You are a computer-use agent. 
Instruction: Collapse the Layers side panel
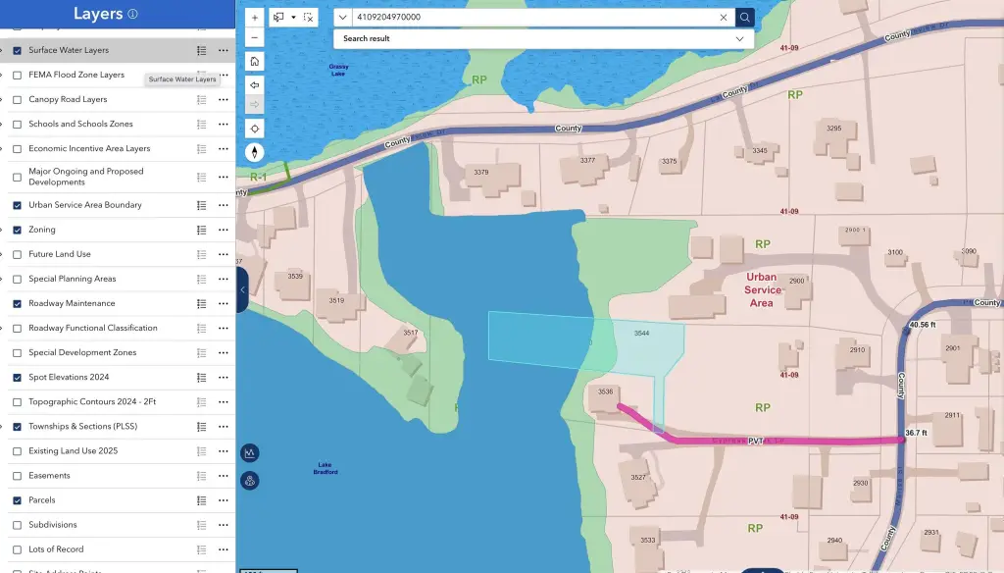click(x=242, y=289)
